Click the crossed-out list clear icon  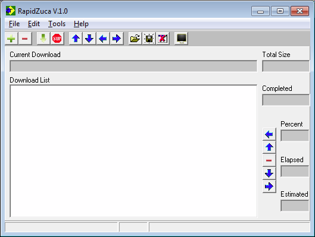pos(163,39)
